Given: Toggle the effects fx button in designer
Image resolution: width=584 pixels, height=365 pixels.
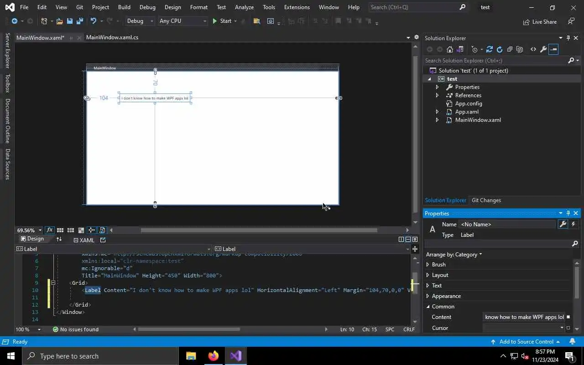Looking at the screenshot, I should (x=49, y=230).
